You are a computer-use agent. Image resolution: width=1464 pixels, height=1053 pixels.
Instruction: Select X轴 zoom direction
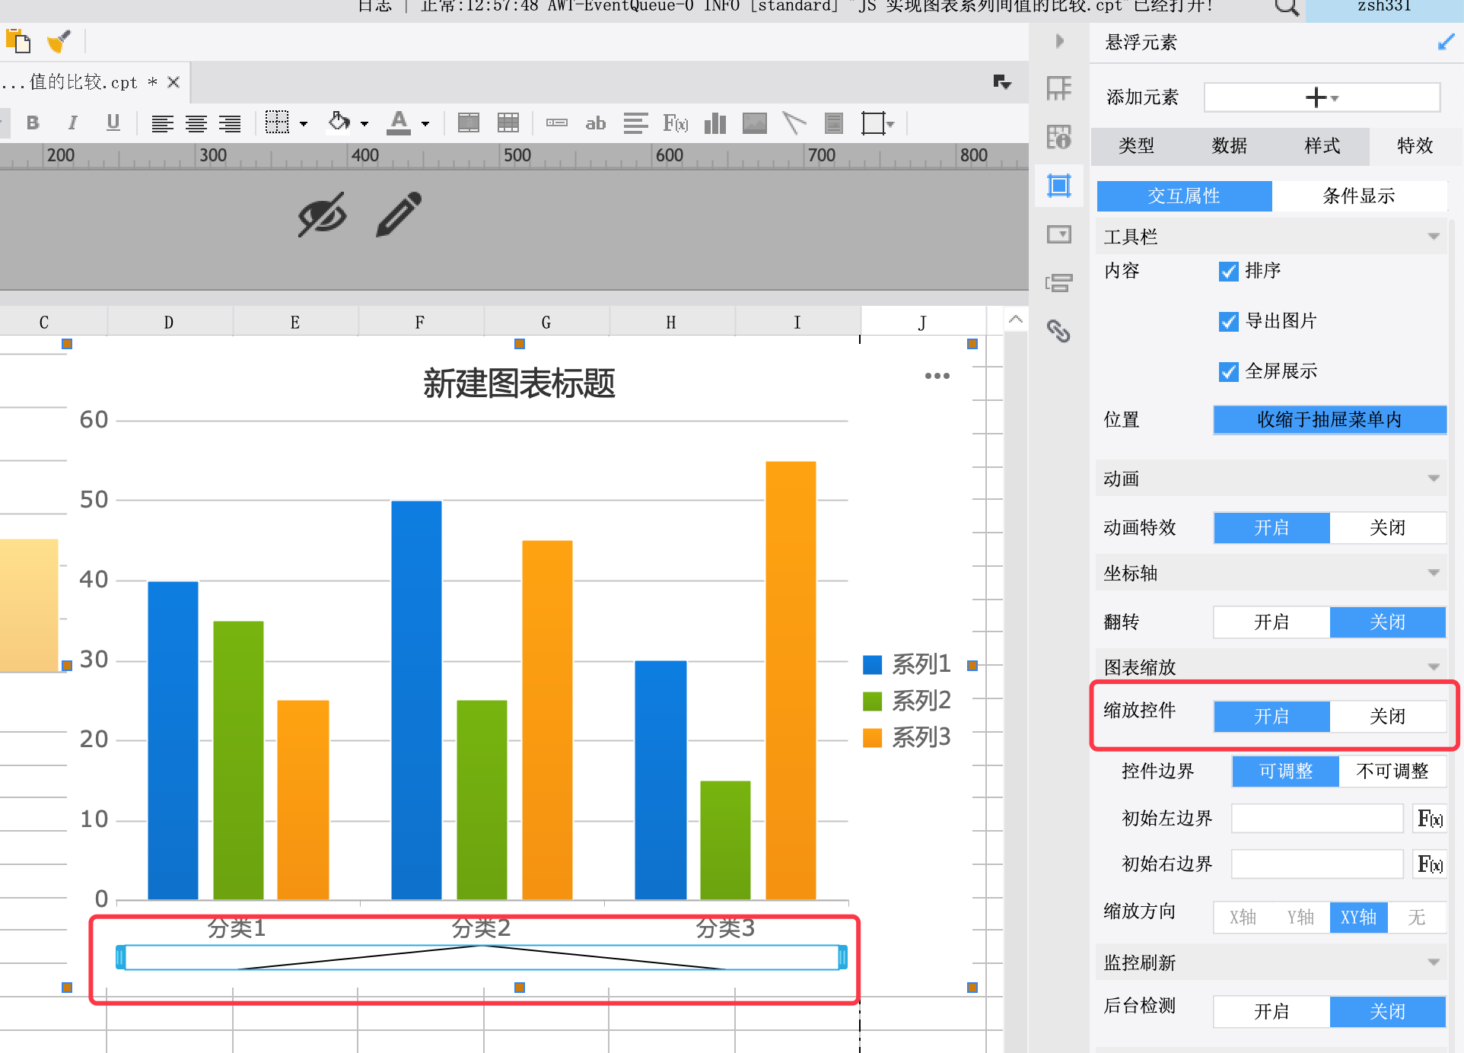tap(1243, 917)
